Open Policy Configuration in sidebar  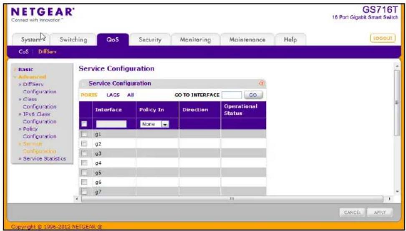[39, 133]
